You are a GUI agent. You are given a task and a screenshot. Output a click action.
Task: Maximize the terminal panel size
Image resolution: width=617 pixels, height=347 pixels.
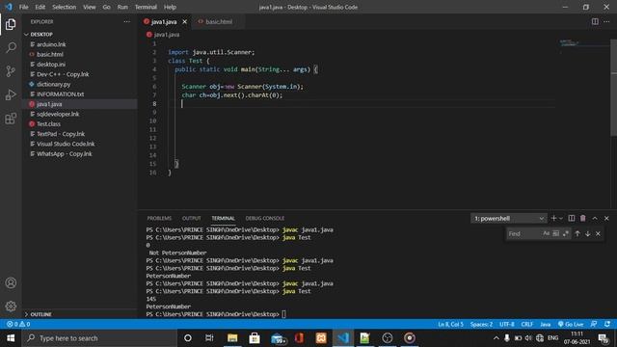click(595, 218)
